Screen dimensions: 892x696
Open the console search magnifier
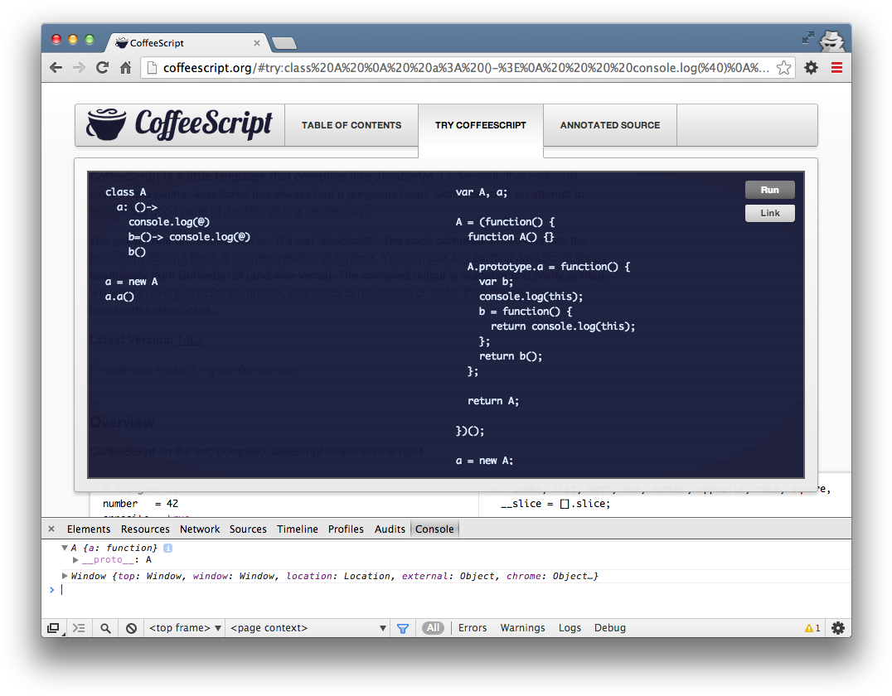(104, 627)
